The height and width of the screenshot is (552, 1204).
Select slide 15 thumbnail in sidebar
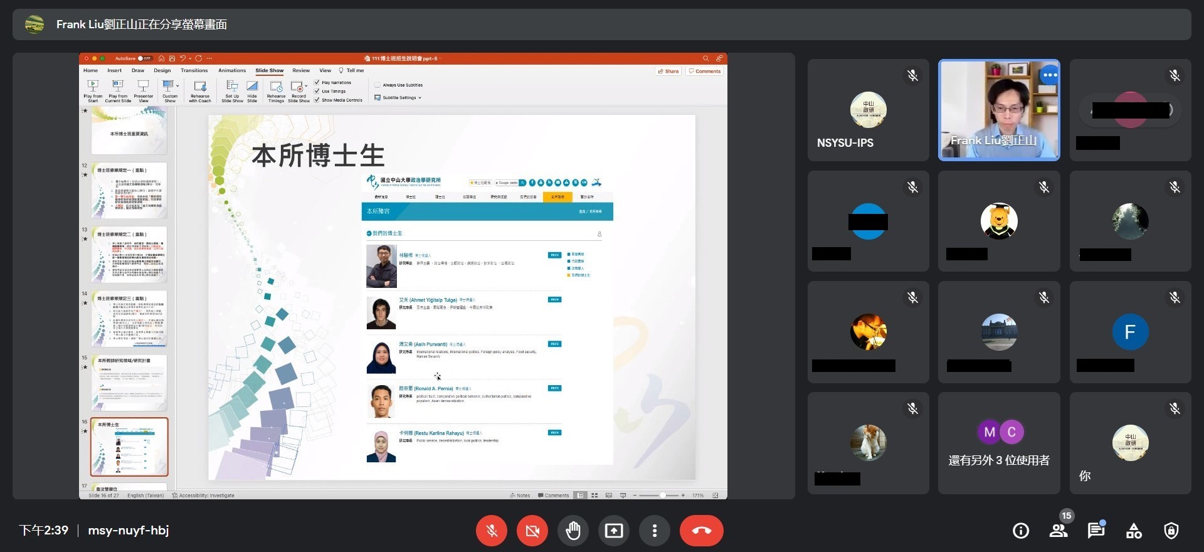click(129, 383)
